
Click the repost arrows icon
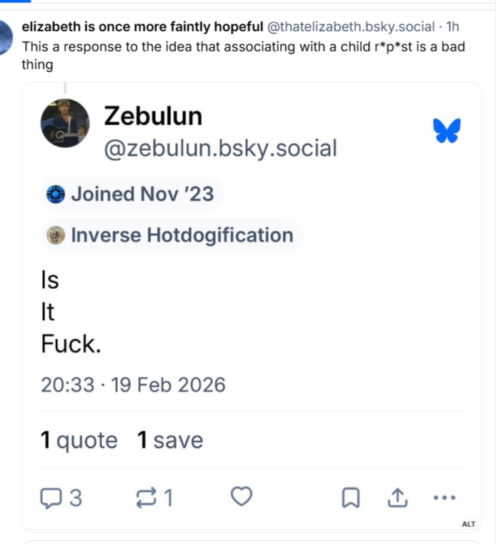[146, 498]
